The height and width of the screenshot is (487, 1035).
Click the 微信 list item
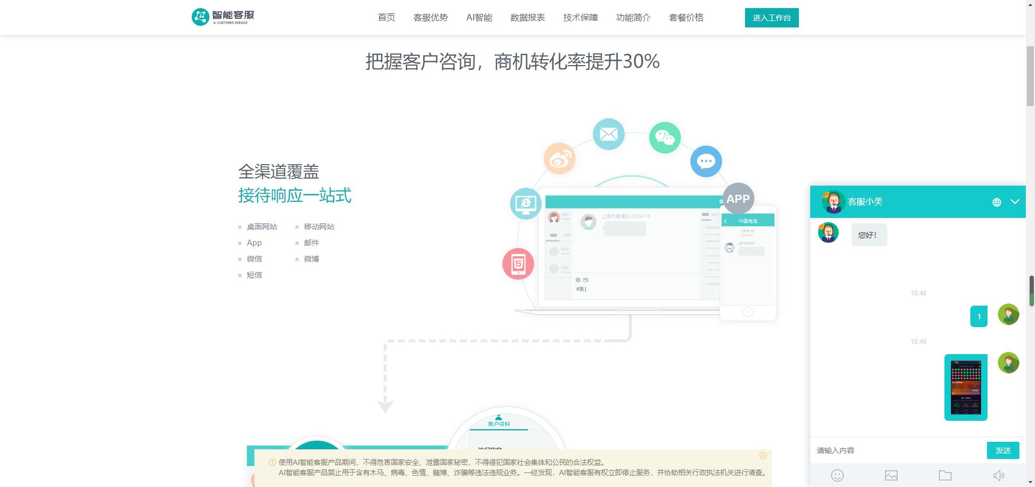coord(254,259)
